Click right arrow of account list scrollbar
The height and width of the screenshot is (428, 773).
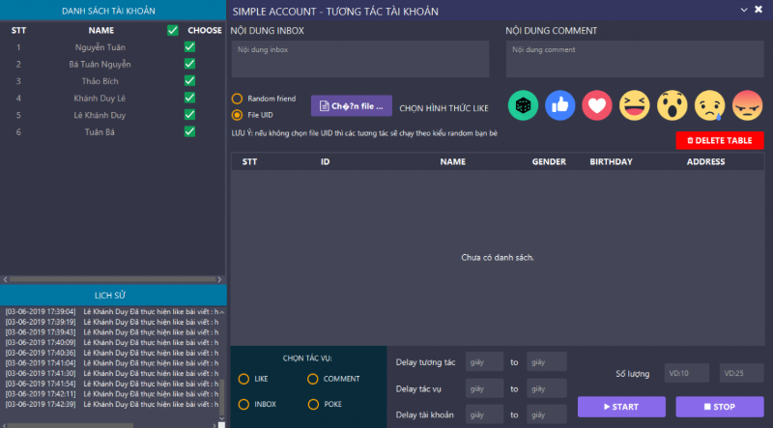(220, 279)
